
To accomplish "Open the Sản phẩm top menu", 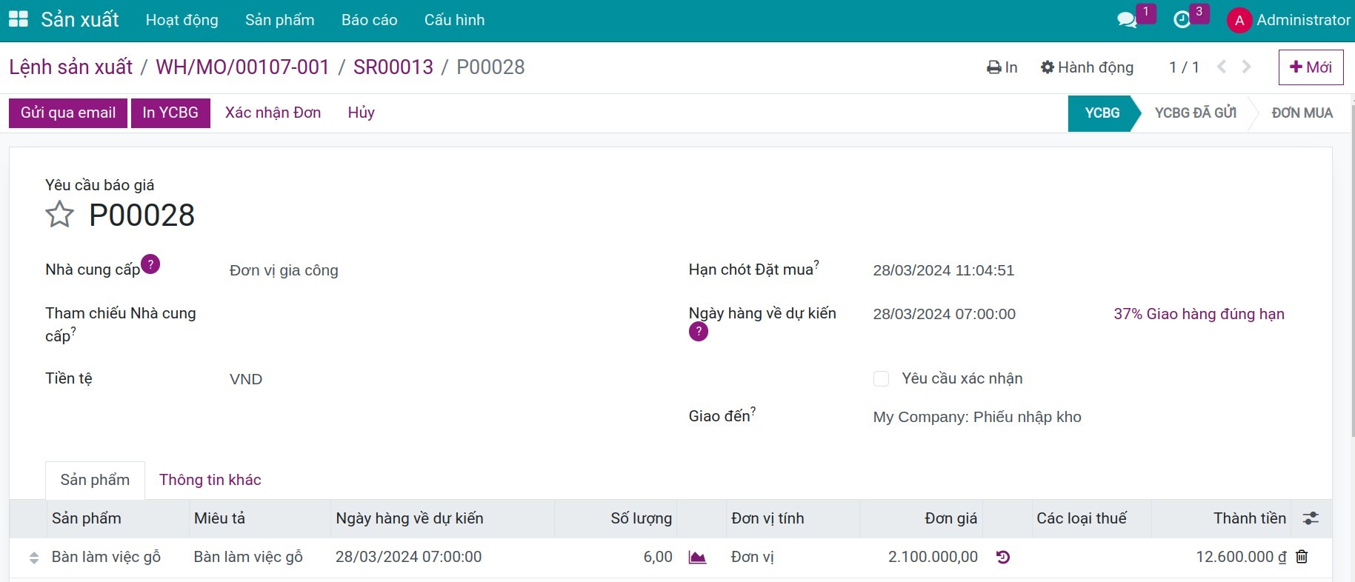I will tap(279, 20).
